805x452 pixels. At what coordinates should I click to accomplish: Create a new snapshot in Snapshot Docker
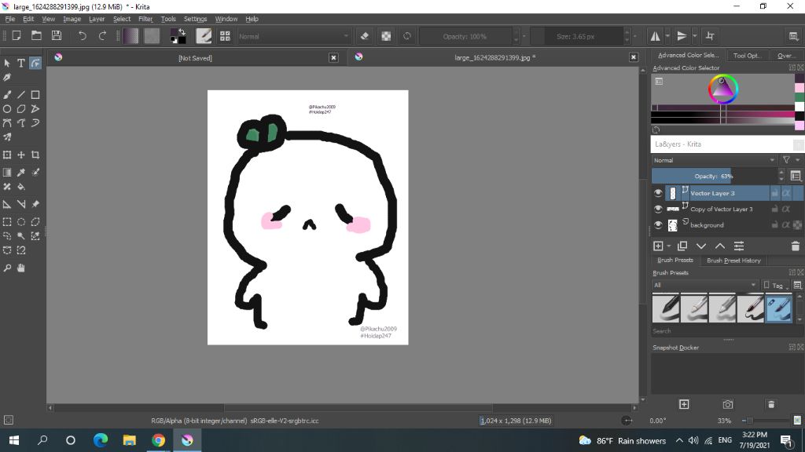click(684, 404)
